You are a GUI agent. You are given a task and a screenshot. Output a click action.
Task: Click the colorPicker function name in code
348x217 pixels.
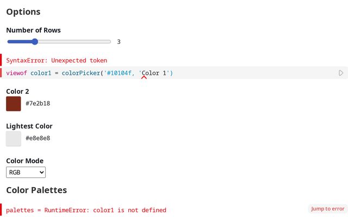[81, 73]
